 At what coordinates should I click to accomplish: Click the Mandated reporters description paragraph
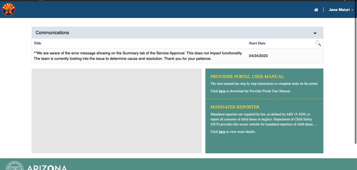tap(263, 119)
